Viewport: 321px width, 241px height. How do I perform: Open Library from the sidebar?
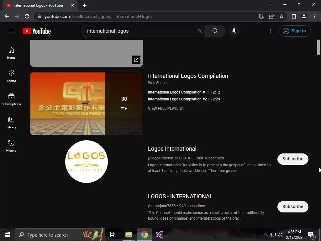point(11,123)
